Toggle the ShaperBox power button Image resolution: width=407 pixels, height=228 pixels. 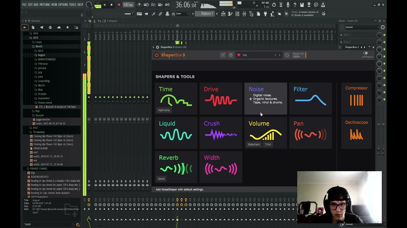tap(156, 55)
